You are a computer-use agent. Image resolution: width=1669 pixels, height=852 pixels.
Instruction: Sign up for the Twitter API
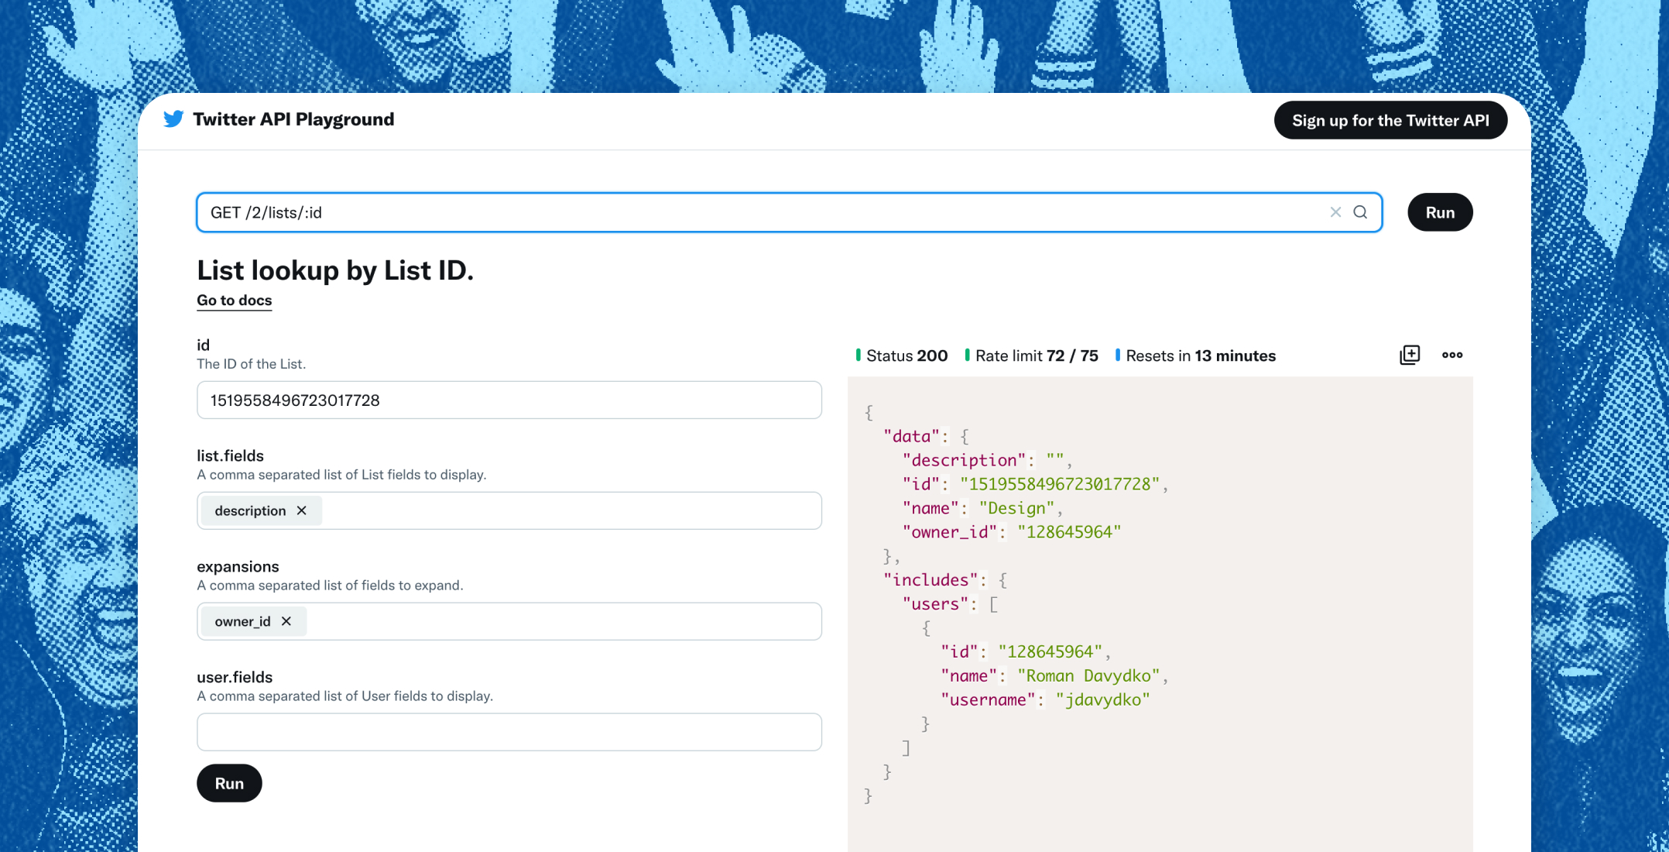1390,120
